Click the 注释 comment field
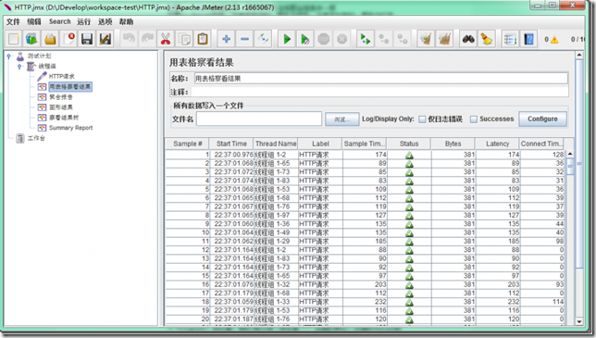Screen dimensions: 596x338 click(x=380, y=92)
